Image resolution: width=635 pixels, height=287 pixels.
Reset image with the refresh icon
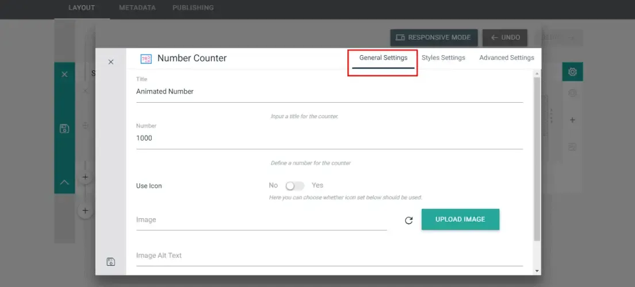coord(408,220)
